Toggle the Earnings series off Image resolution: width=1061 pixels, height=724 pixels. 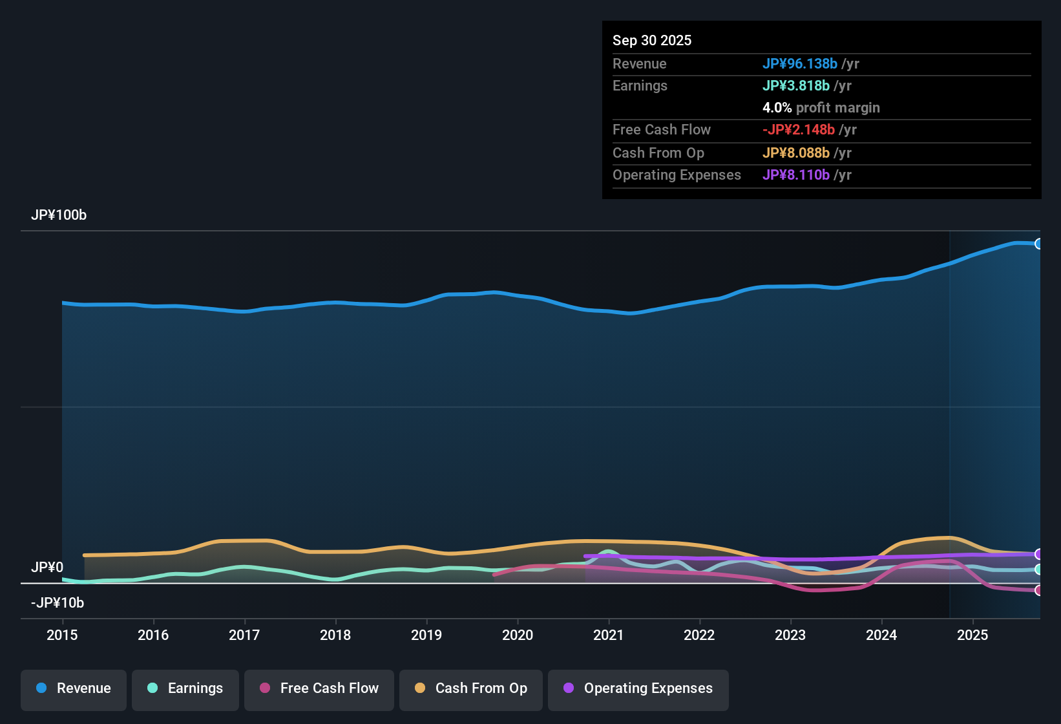185,690
